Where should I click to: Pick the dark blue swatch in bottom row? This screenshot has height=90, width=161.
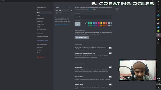94,25
